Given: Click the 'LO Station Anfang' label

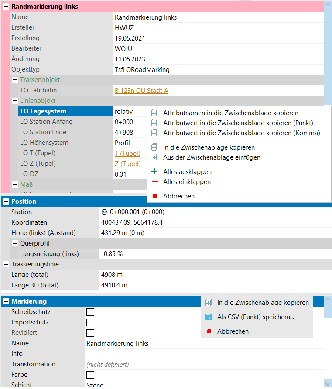Looking at the screenshot, I should click(x=46, y=122).
